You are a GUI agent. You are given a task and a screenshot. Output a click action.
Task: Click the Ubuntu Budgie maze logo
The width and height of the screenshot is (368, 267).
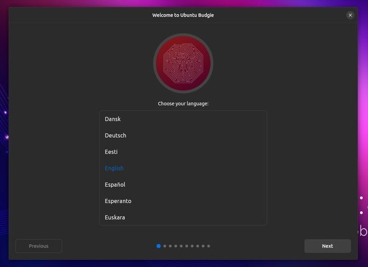pyautogui.click(x=183, y=63)
